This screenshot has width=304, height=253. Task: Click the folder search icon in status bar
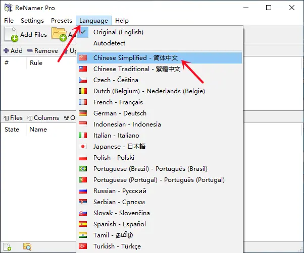click(27, 247)
